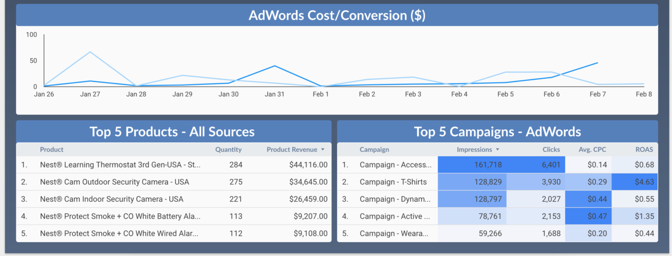Click the quantity value 113
Image resolution: width=672 pixels, height=256 pixels.
click(236, 216)
